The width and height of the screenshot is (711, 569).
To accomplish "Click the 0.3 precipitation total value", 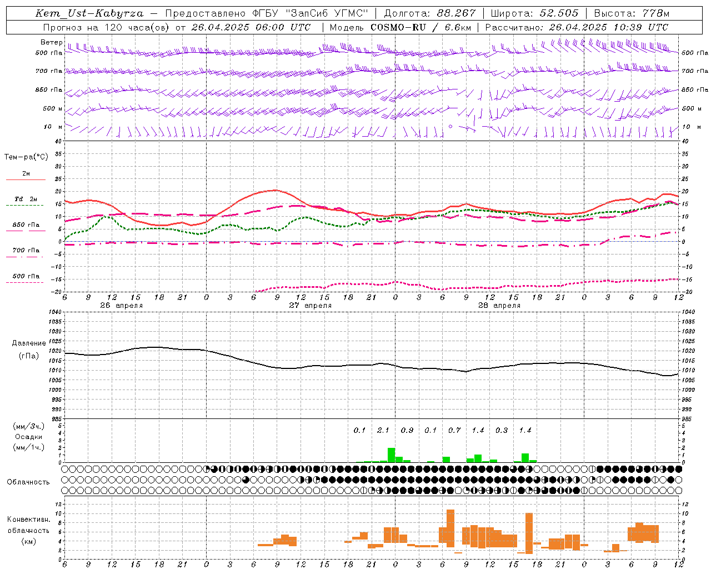I will pos(502,430).
